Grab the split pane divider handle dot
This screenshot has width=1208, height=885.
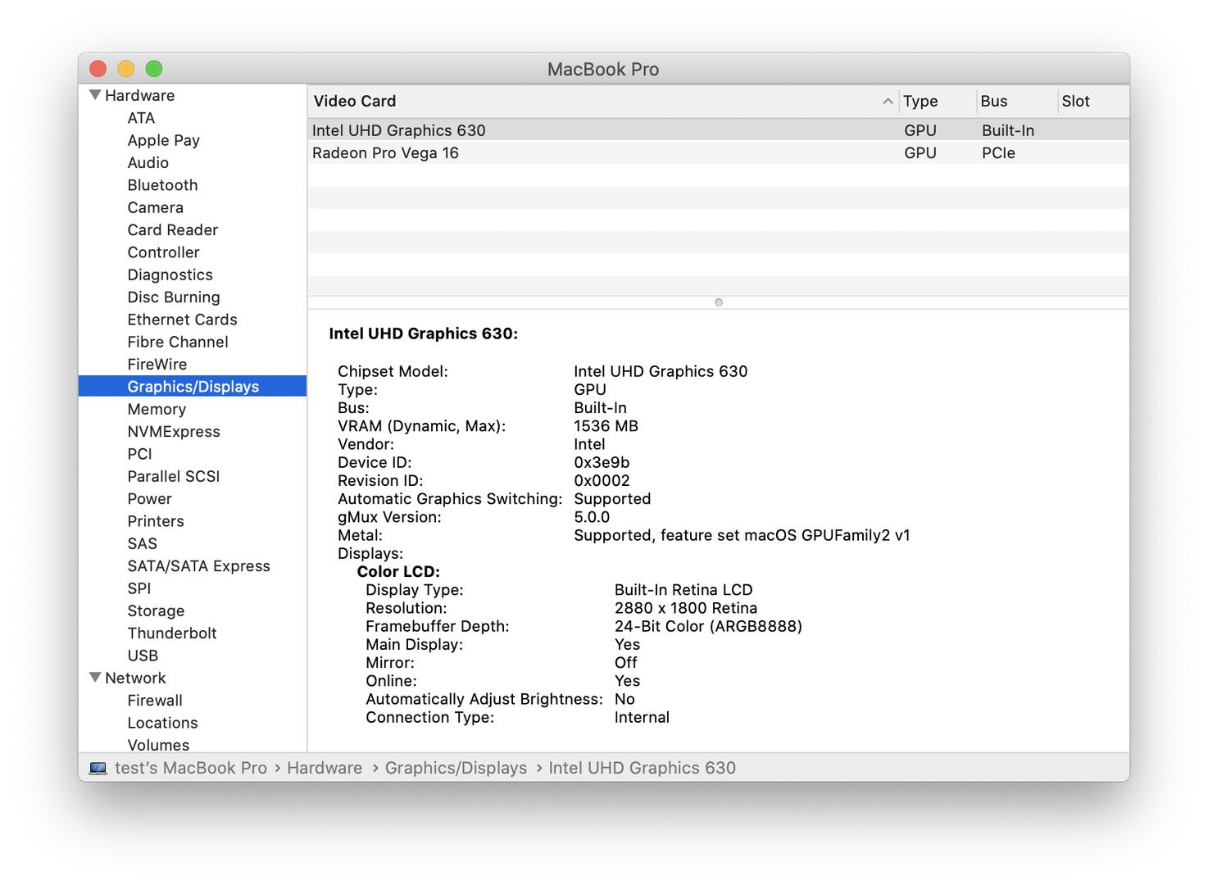[719, 302]
